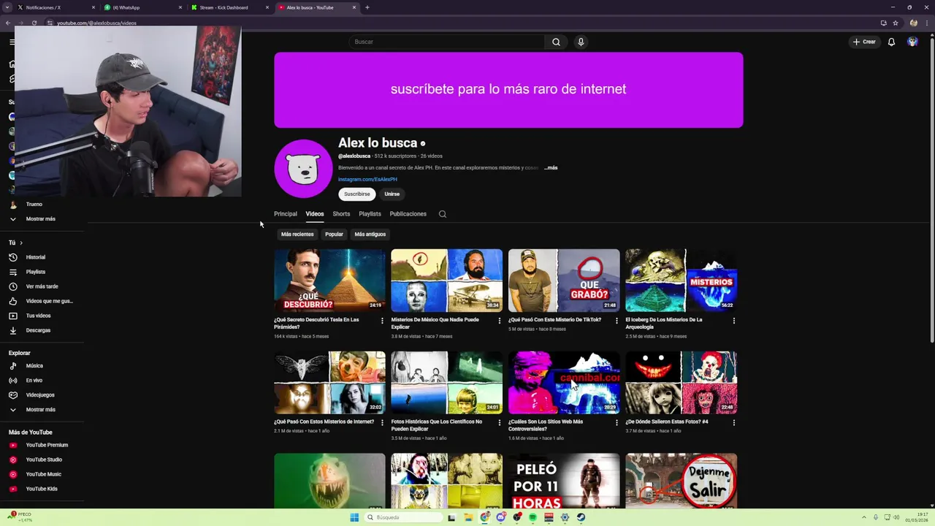Subscribe with the Suscribirse button
The image size is (935, 526).
coord(357,194)
